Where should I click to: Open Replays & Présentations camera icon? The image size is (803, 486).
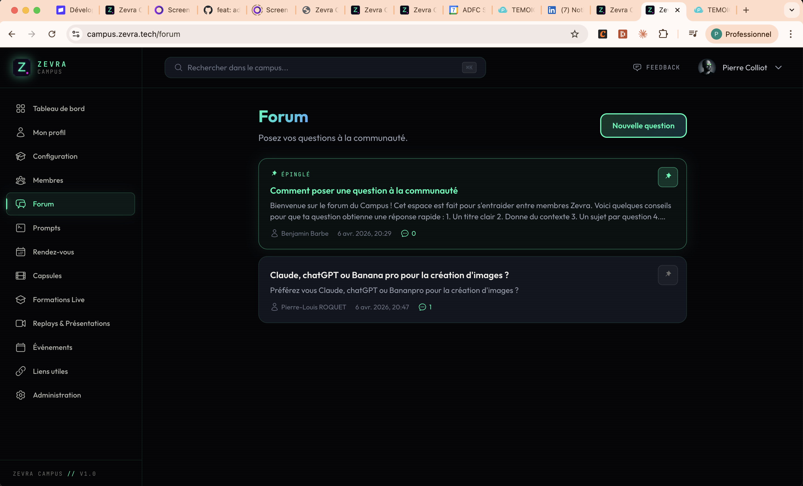[x=21, y=323]
